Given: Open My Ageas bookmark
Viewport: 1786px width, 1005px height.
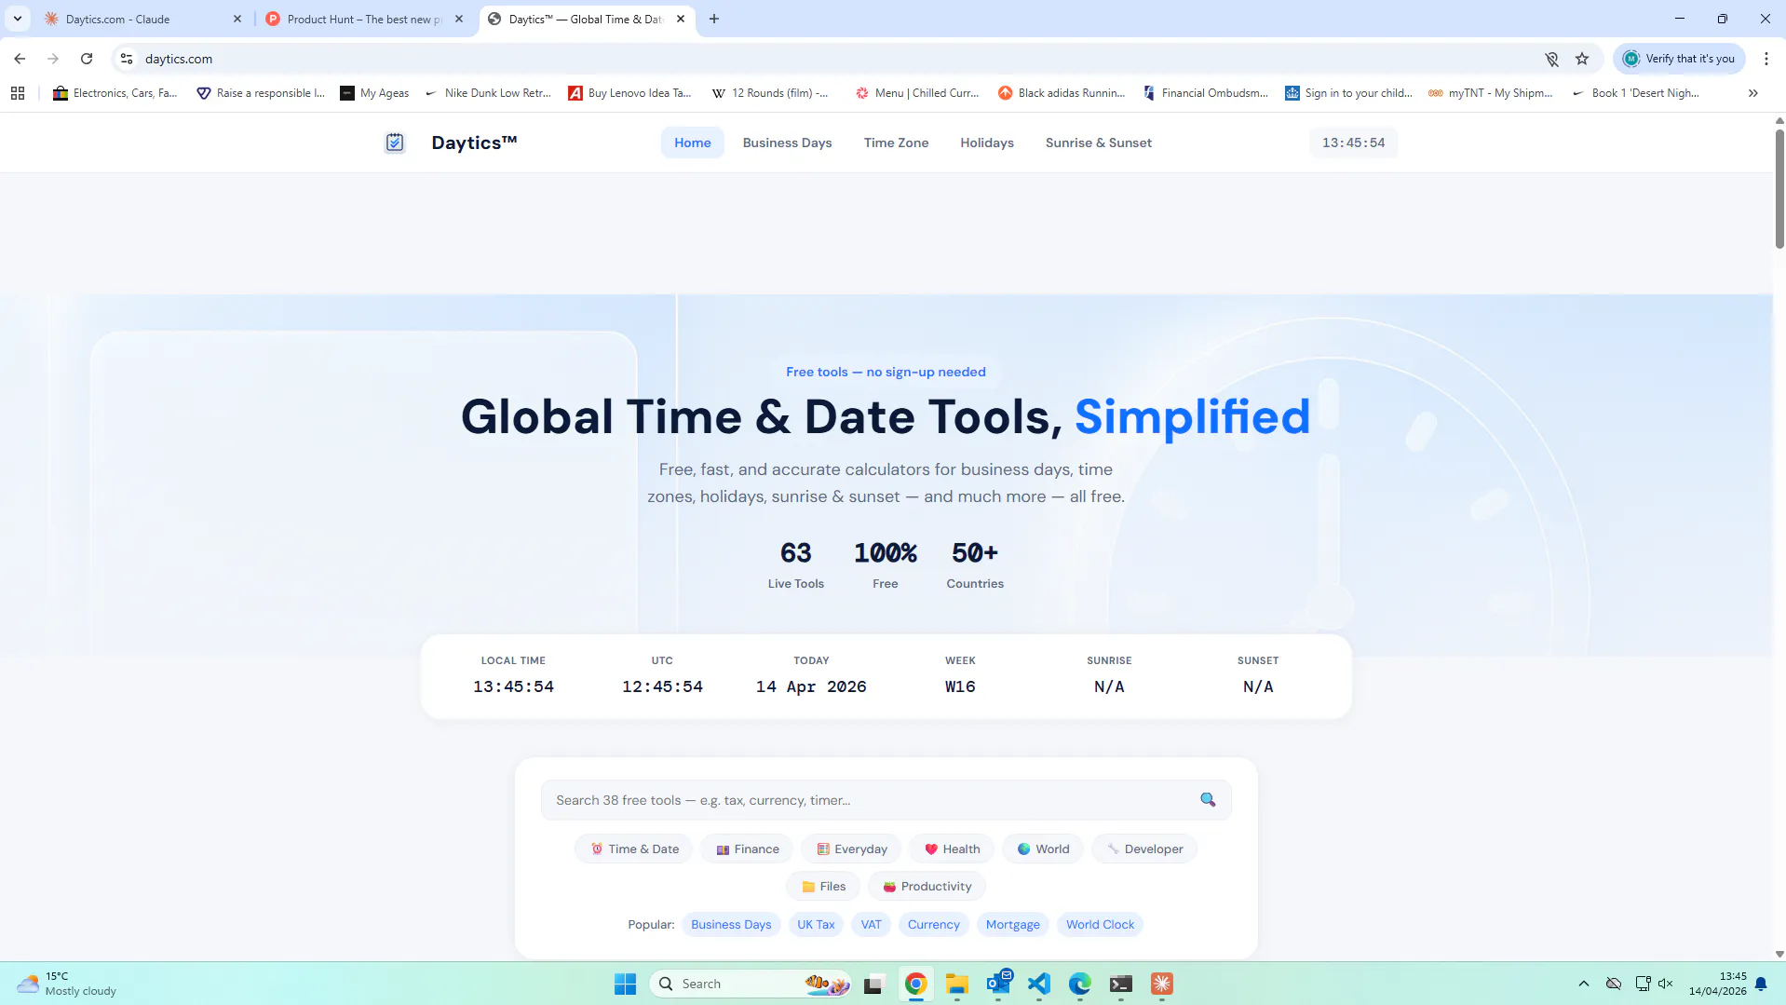Looking at the screenshot, I should point(374,93).
